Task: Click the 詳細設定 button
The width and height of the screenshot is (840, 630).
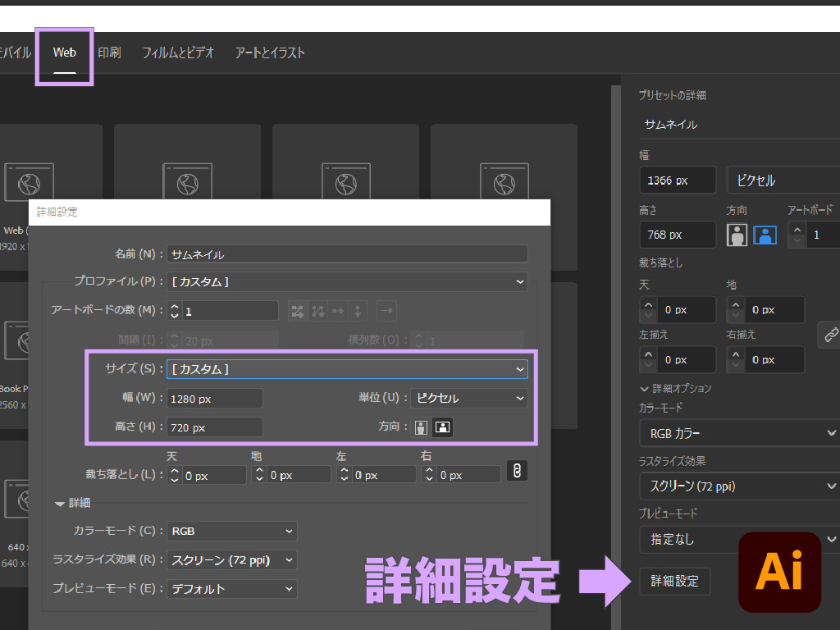Action: pyautogui.click(x=674, y=581)
